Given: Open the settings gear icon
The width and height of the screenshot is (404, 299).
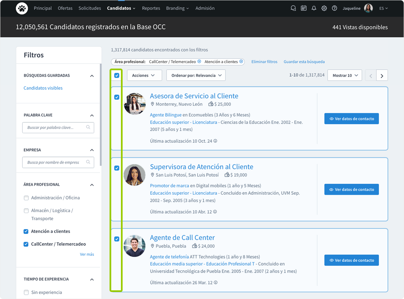Looking at the screenshot, I should point(324,8).
